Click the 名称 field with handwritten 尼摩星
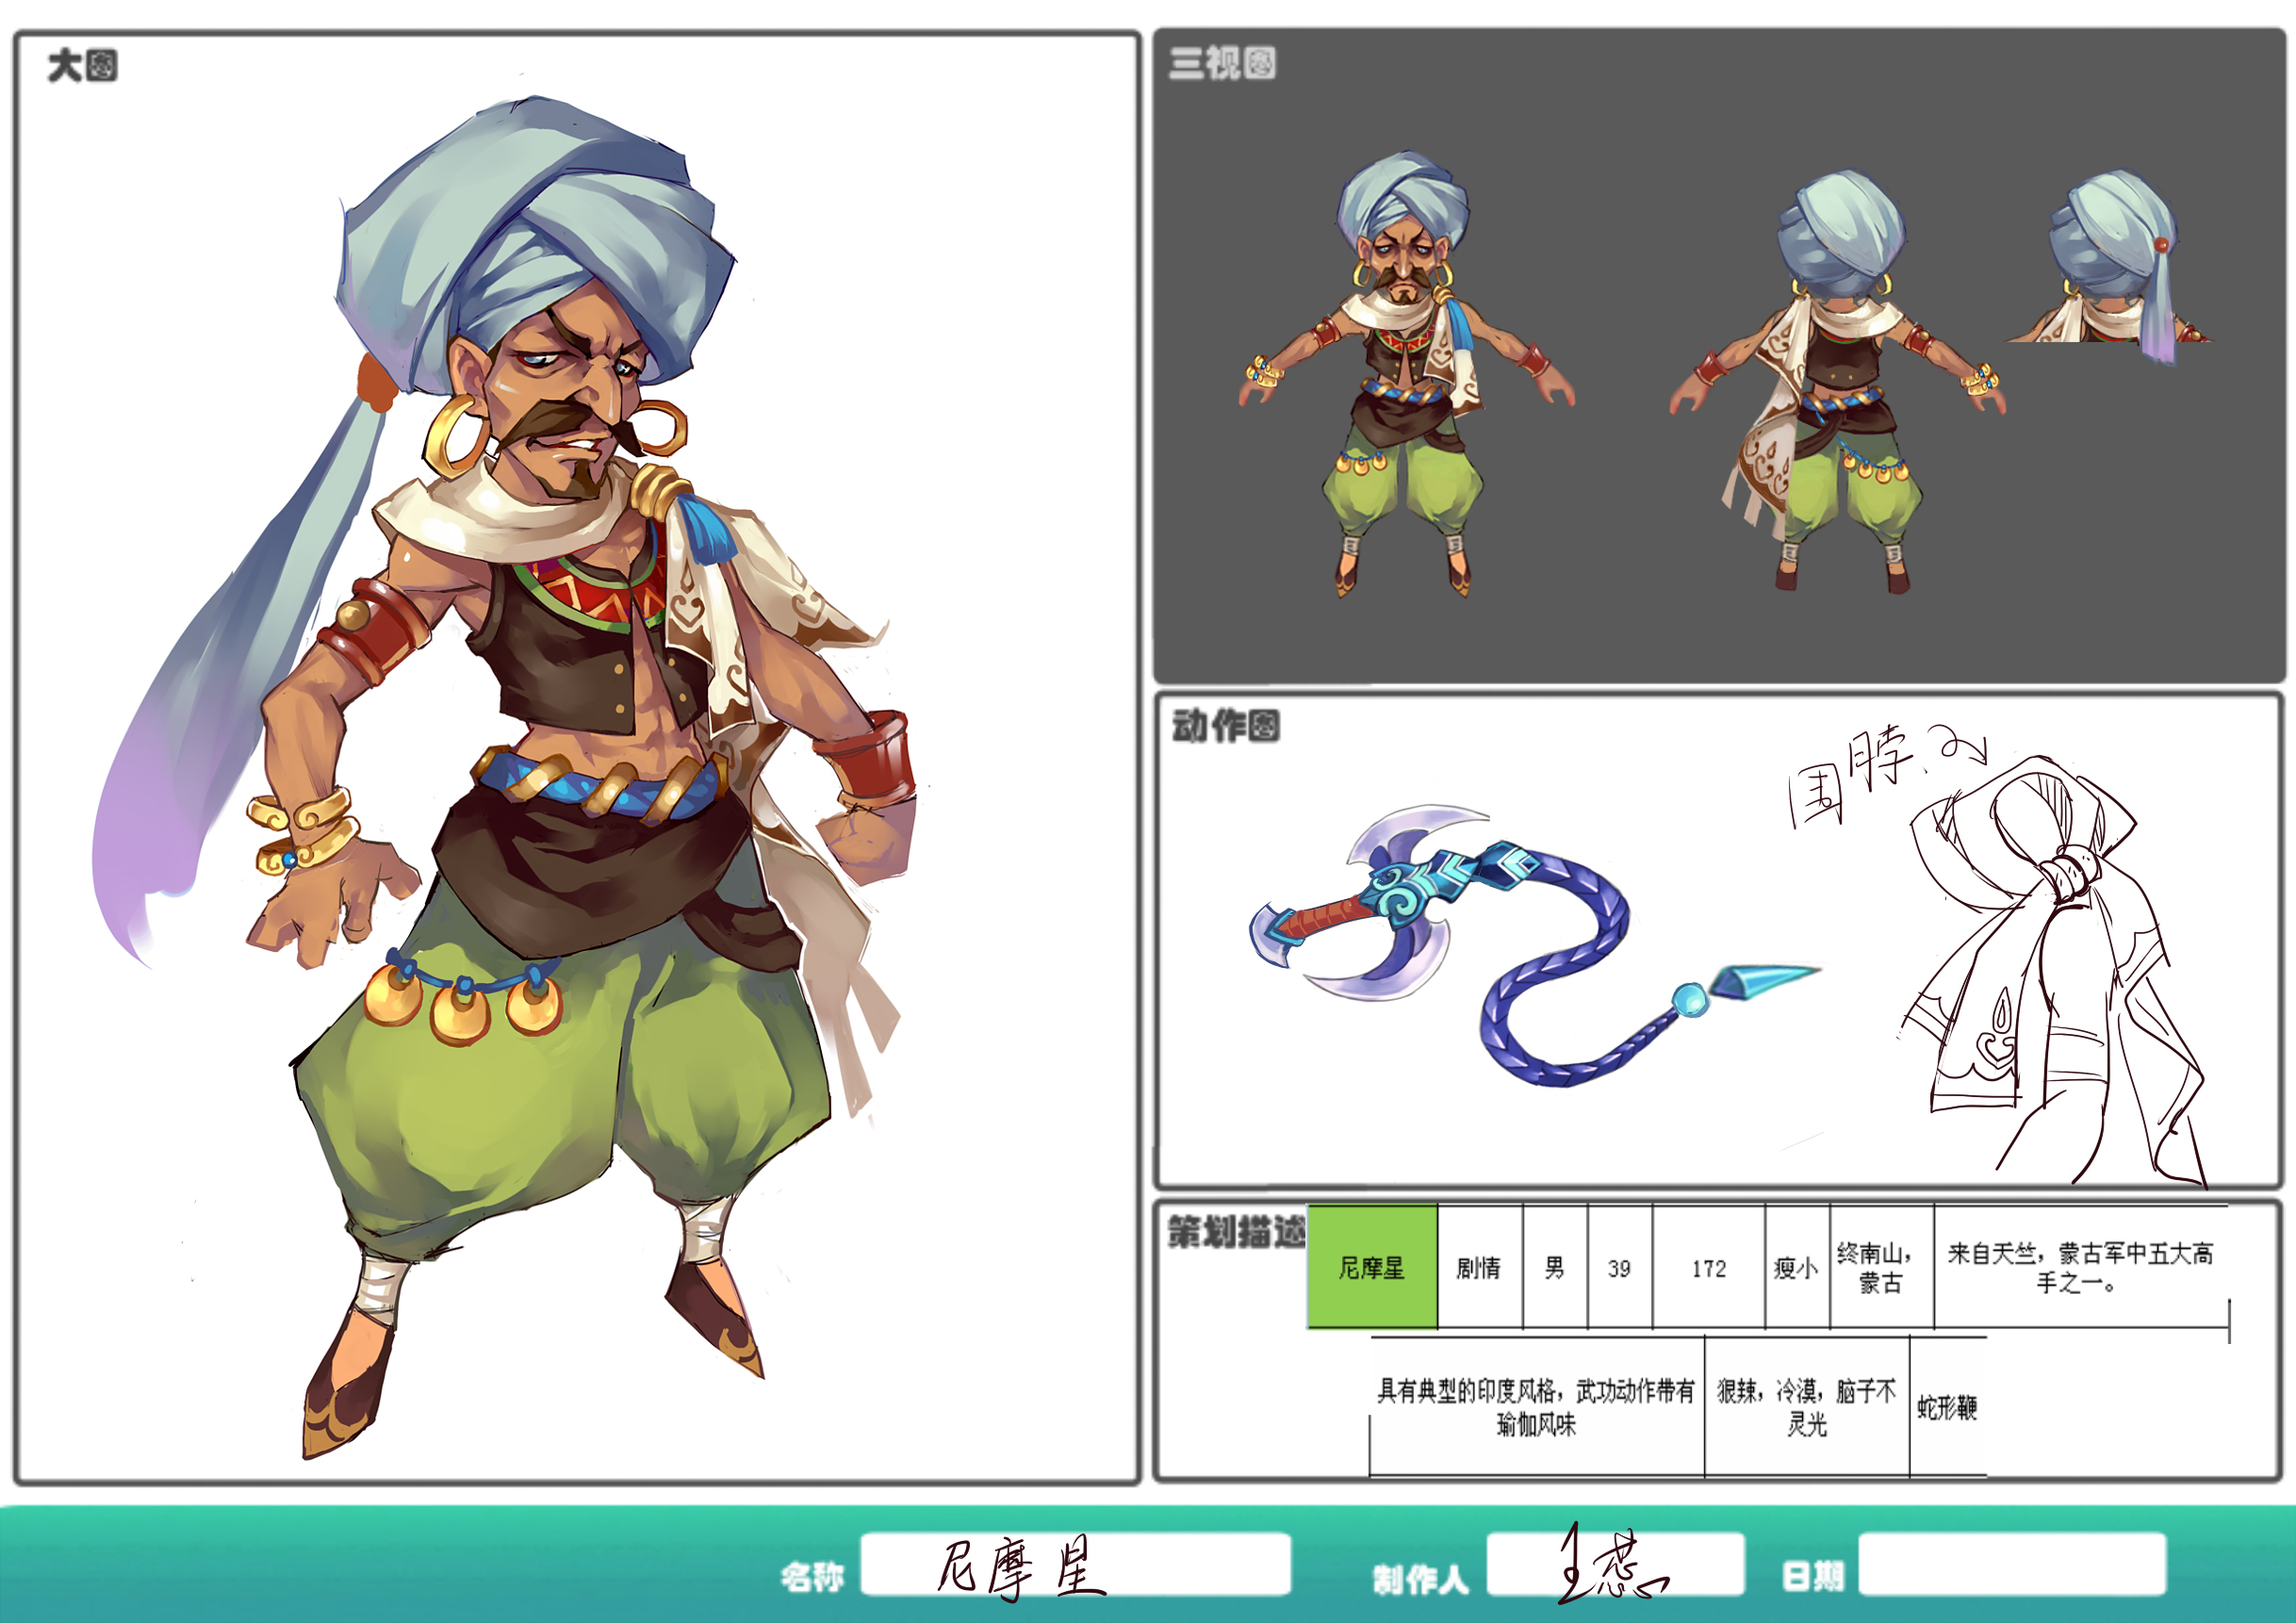Image resolution: width=2296 pixels, height=1623 pixels. coord(1075,1564)
